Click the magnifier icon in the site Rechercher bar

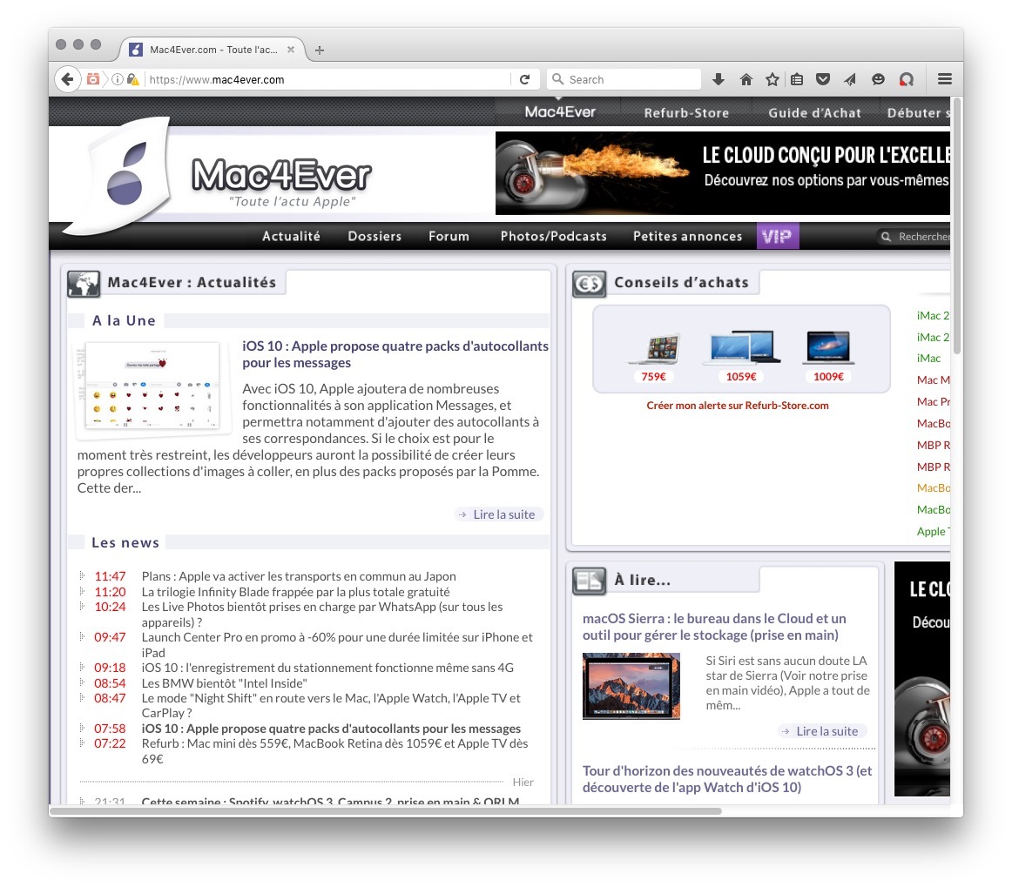pyautogui.click(x=886, y=236)
